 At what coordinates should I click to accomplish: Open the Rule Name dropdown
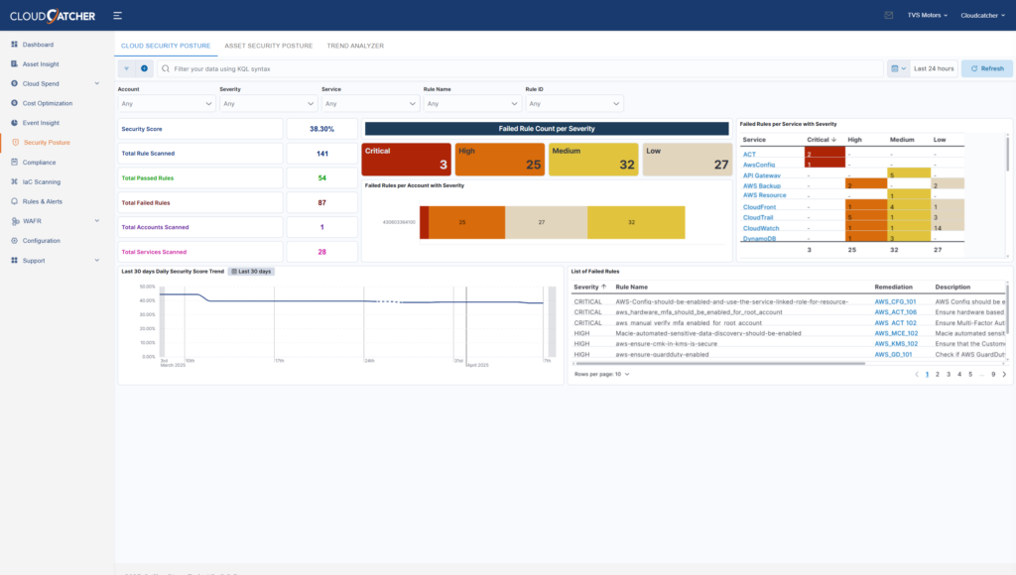pos(471,104)
